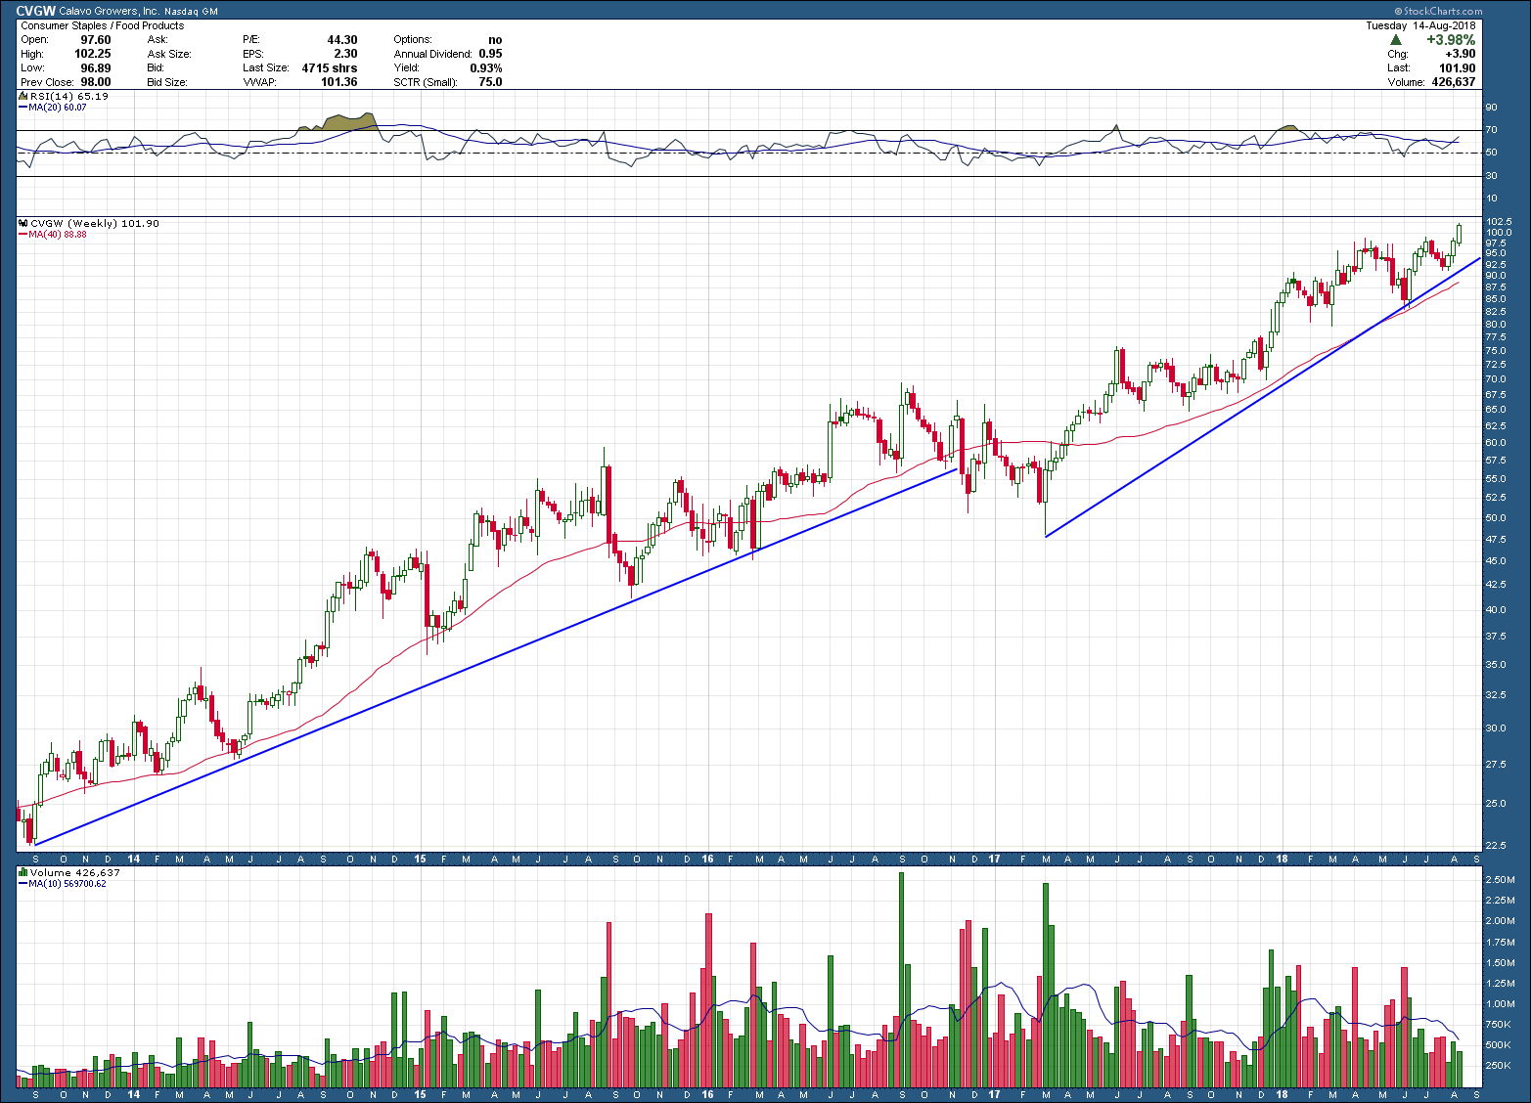This screenshot has width=1531, height=1103.
Task: Click the Low value 96.89
Action: tap(96, 68)
